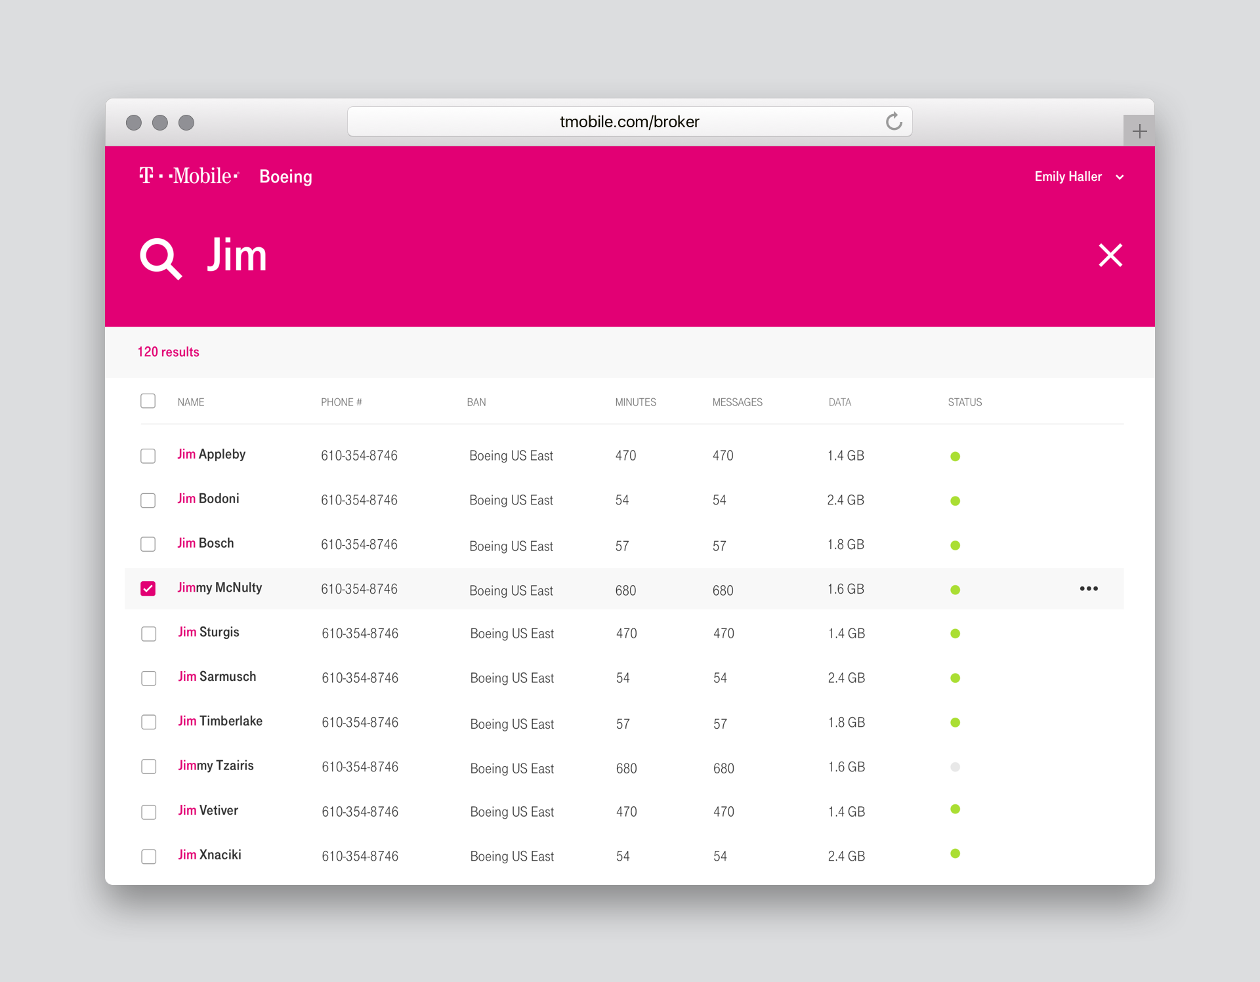Select the Jim Bodoni row checkbox
This screenshot has width=1260, height=982.
pos(148,501)
